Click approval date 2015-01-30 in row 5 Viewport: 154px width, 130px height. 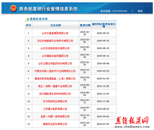(x=85, y=63)
